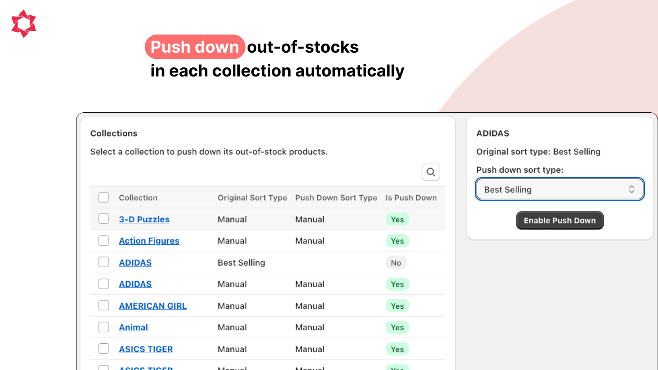Open the Animal collection link
Viewport: 658px width, 370px height.
(x=133, y=328)
